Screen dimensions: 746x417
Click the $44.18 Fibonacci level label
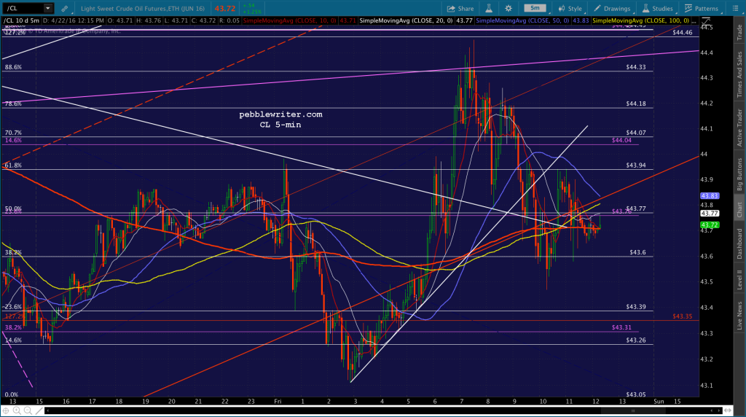pyautogui.click(x=635, y=104)
